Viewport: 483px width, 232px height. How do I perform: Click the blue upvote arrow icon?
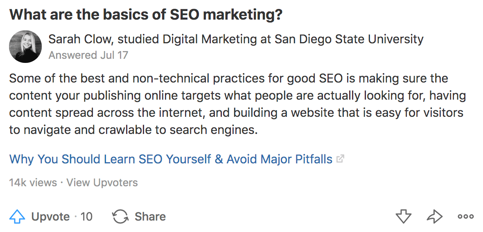tap(17, 216)
